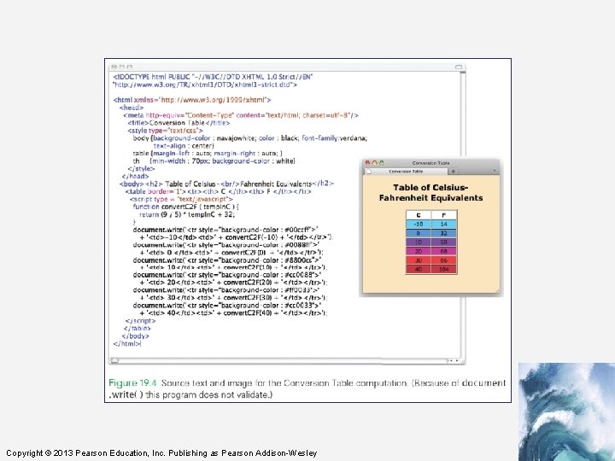Click the 10 cell in purple row
The image size is (615, 461).
(x=418, y=242)
